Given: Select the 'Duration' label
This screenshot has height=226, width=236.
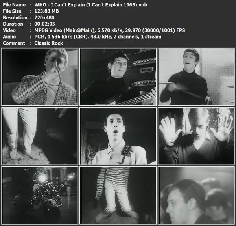Looking at the screenshot, I should click(x=13, y=24).
